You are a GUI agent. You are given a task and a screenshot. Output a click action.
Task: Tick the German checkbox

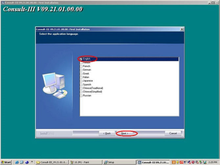pyautogui.click(x=81, y=70)
